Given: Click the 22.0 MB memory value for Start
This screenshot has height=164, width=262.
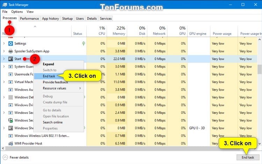Looking at the screenshot, I should [x=119, y=59].
